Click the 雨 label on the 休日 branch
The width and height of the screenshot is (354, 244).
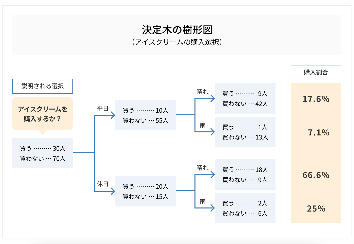pyautogui.click(x=203, y=202)
